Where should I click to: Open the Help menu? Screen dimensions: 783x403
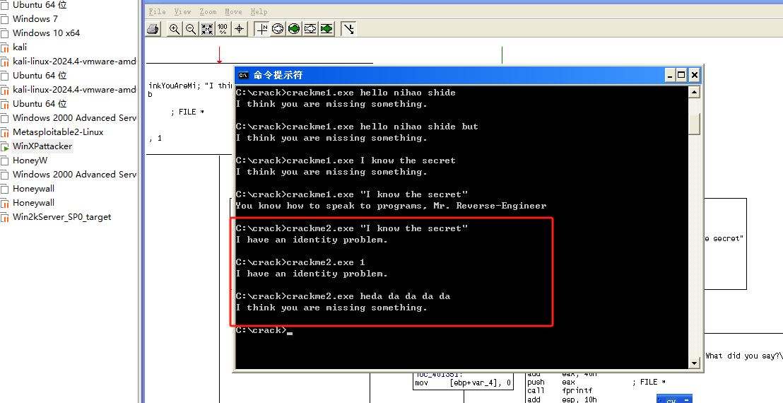259,11
